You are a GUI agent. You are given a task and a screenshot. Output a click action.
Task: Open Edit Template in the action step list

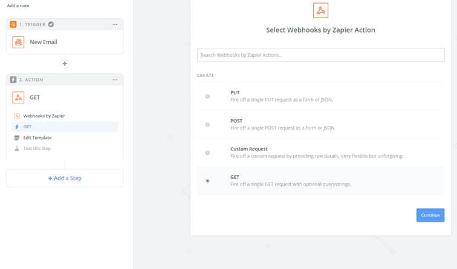pos(37,138)
